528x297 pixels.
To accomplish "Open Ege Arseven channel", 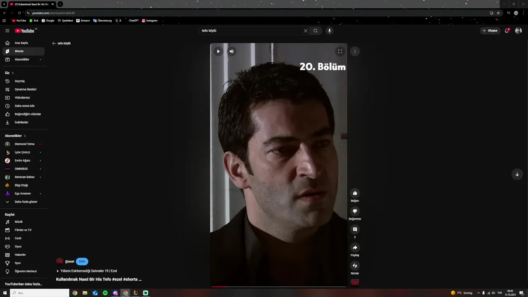I will [24, 193].
